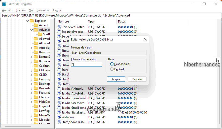Click the TaskbarAnimations value icon
The width and height of the screenshot is (222, 129).
tap(59, 88)
